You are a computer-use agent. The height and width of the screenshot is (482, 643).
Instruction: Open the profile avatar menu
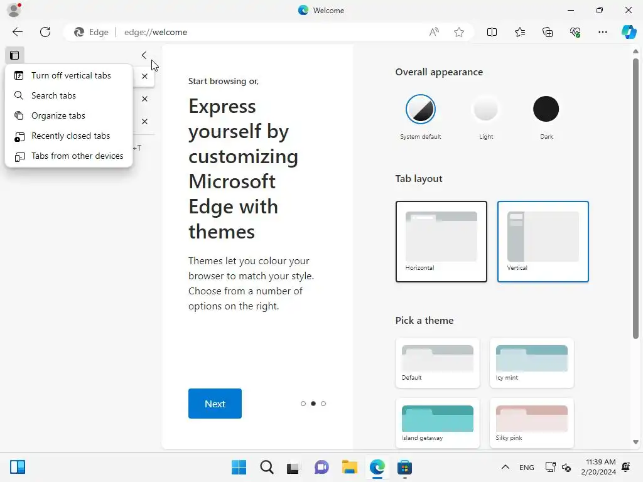14,10
